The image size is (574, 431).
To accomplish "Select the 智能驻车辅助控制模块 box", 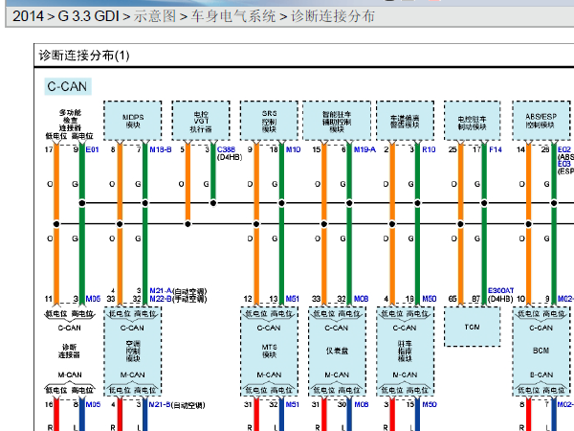I will 337,121.
